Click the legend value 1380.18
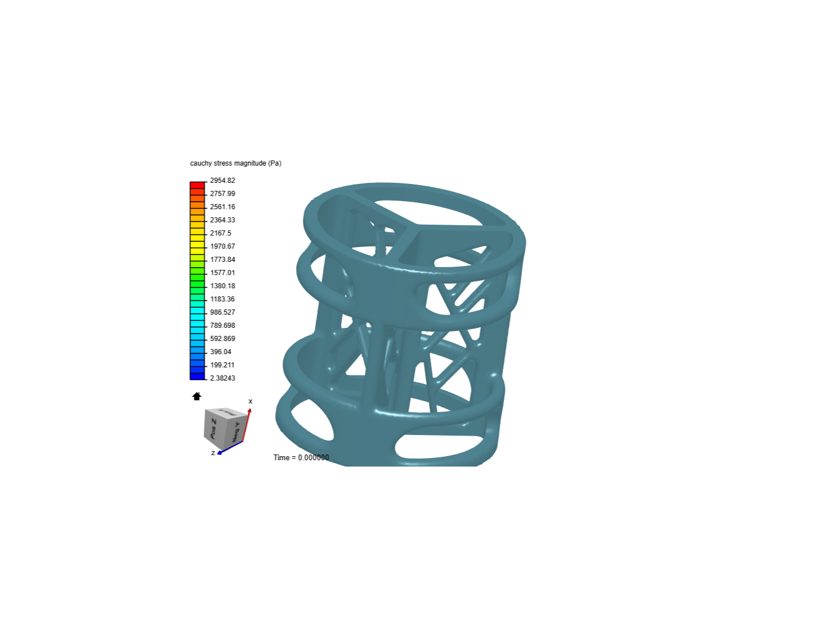 [x=223, y=286]
